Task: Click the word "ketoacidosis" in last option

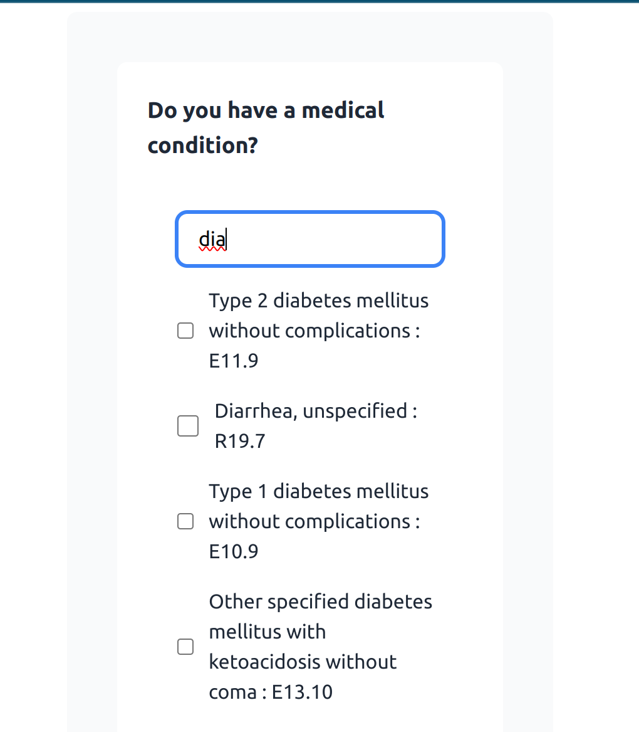Action: (x=263, y=662)
